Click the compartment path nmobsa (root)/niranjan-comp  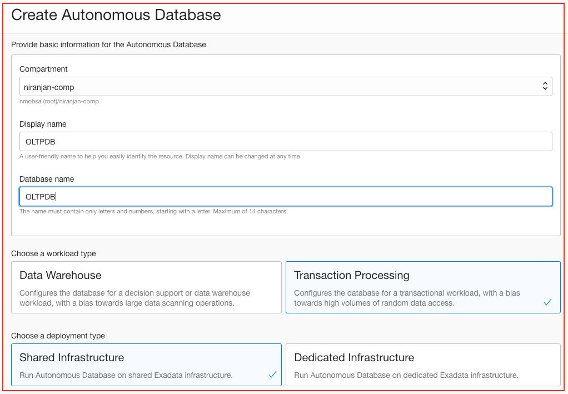tap(59, 101)
